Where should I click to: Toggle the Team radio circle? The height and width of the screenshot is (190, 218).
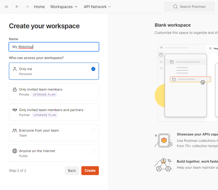(93, 130)
